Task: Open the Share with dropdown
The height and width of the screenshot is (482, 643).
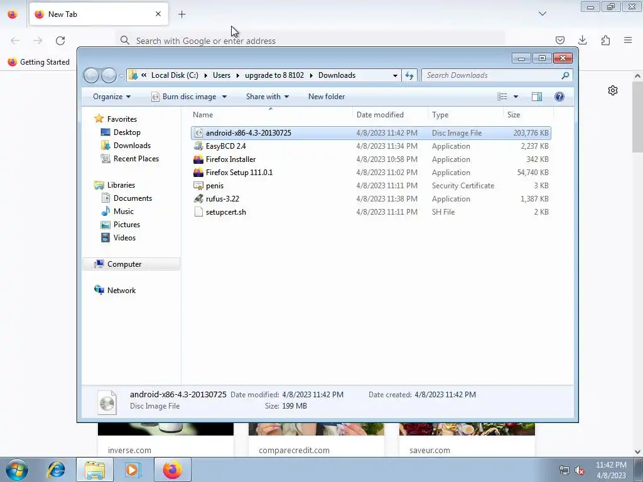Action: (267, 96)
